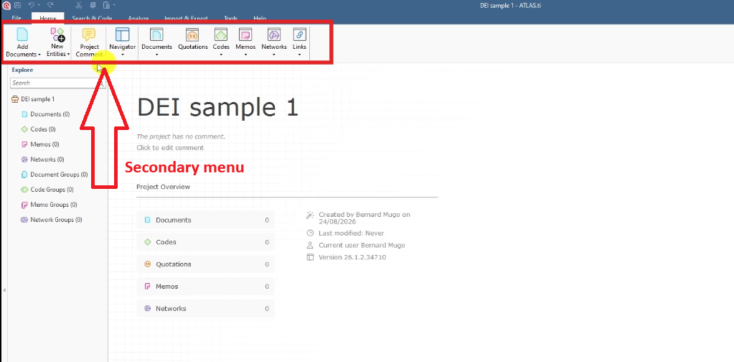Click the Redo arrow icon
The height and width of the screenshot is (362, 734).
[x=50, y=5]
